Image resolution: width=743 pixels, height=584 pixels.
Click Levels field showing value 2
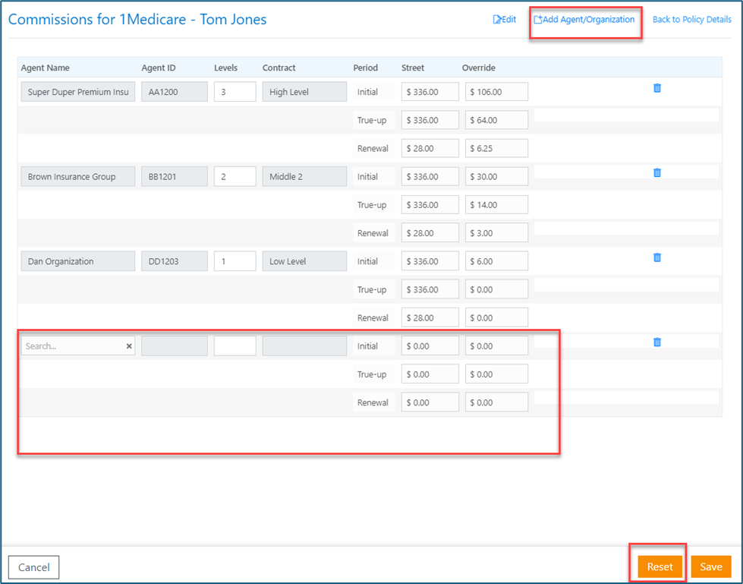[235, 177]
